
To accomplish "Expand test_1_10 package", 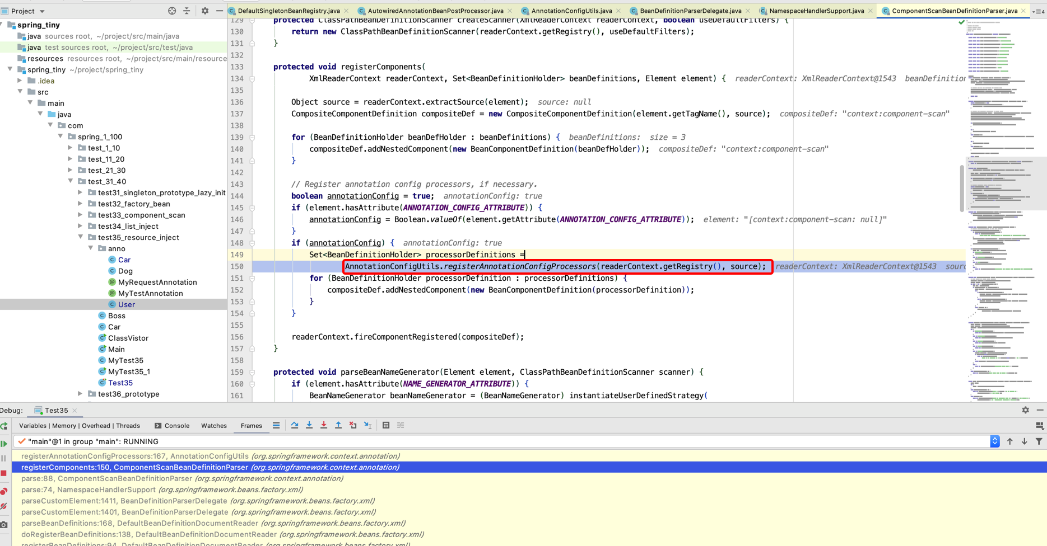I will 71,148.
